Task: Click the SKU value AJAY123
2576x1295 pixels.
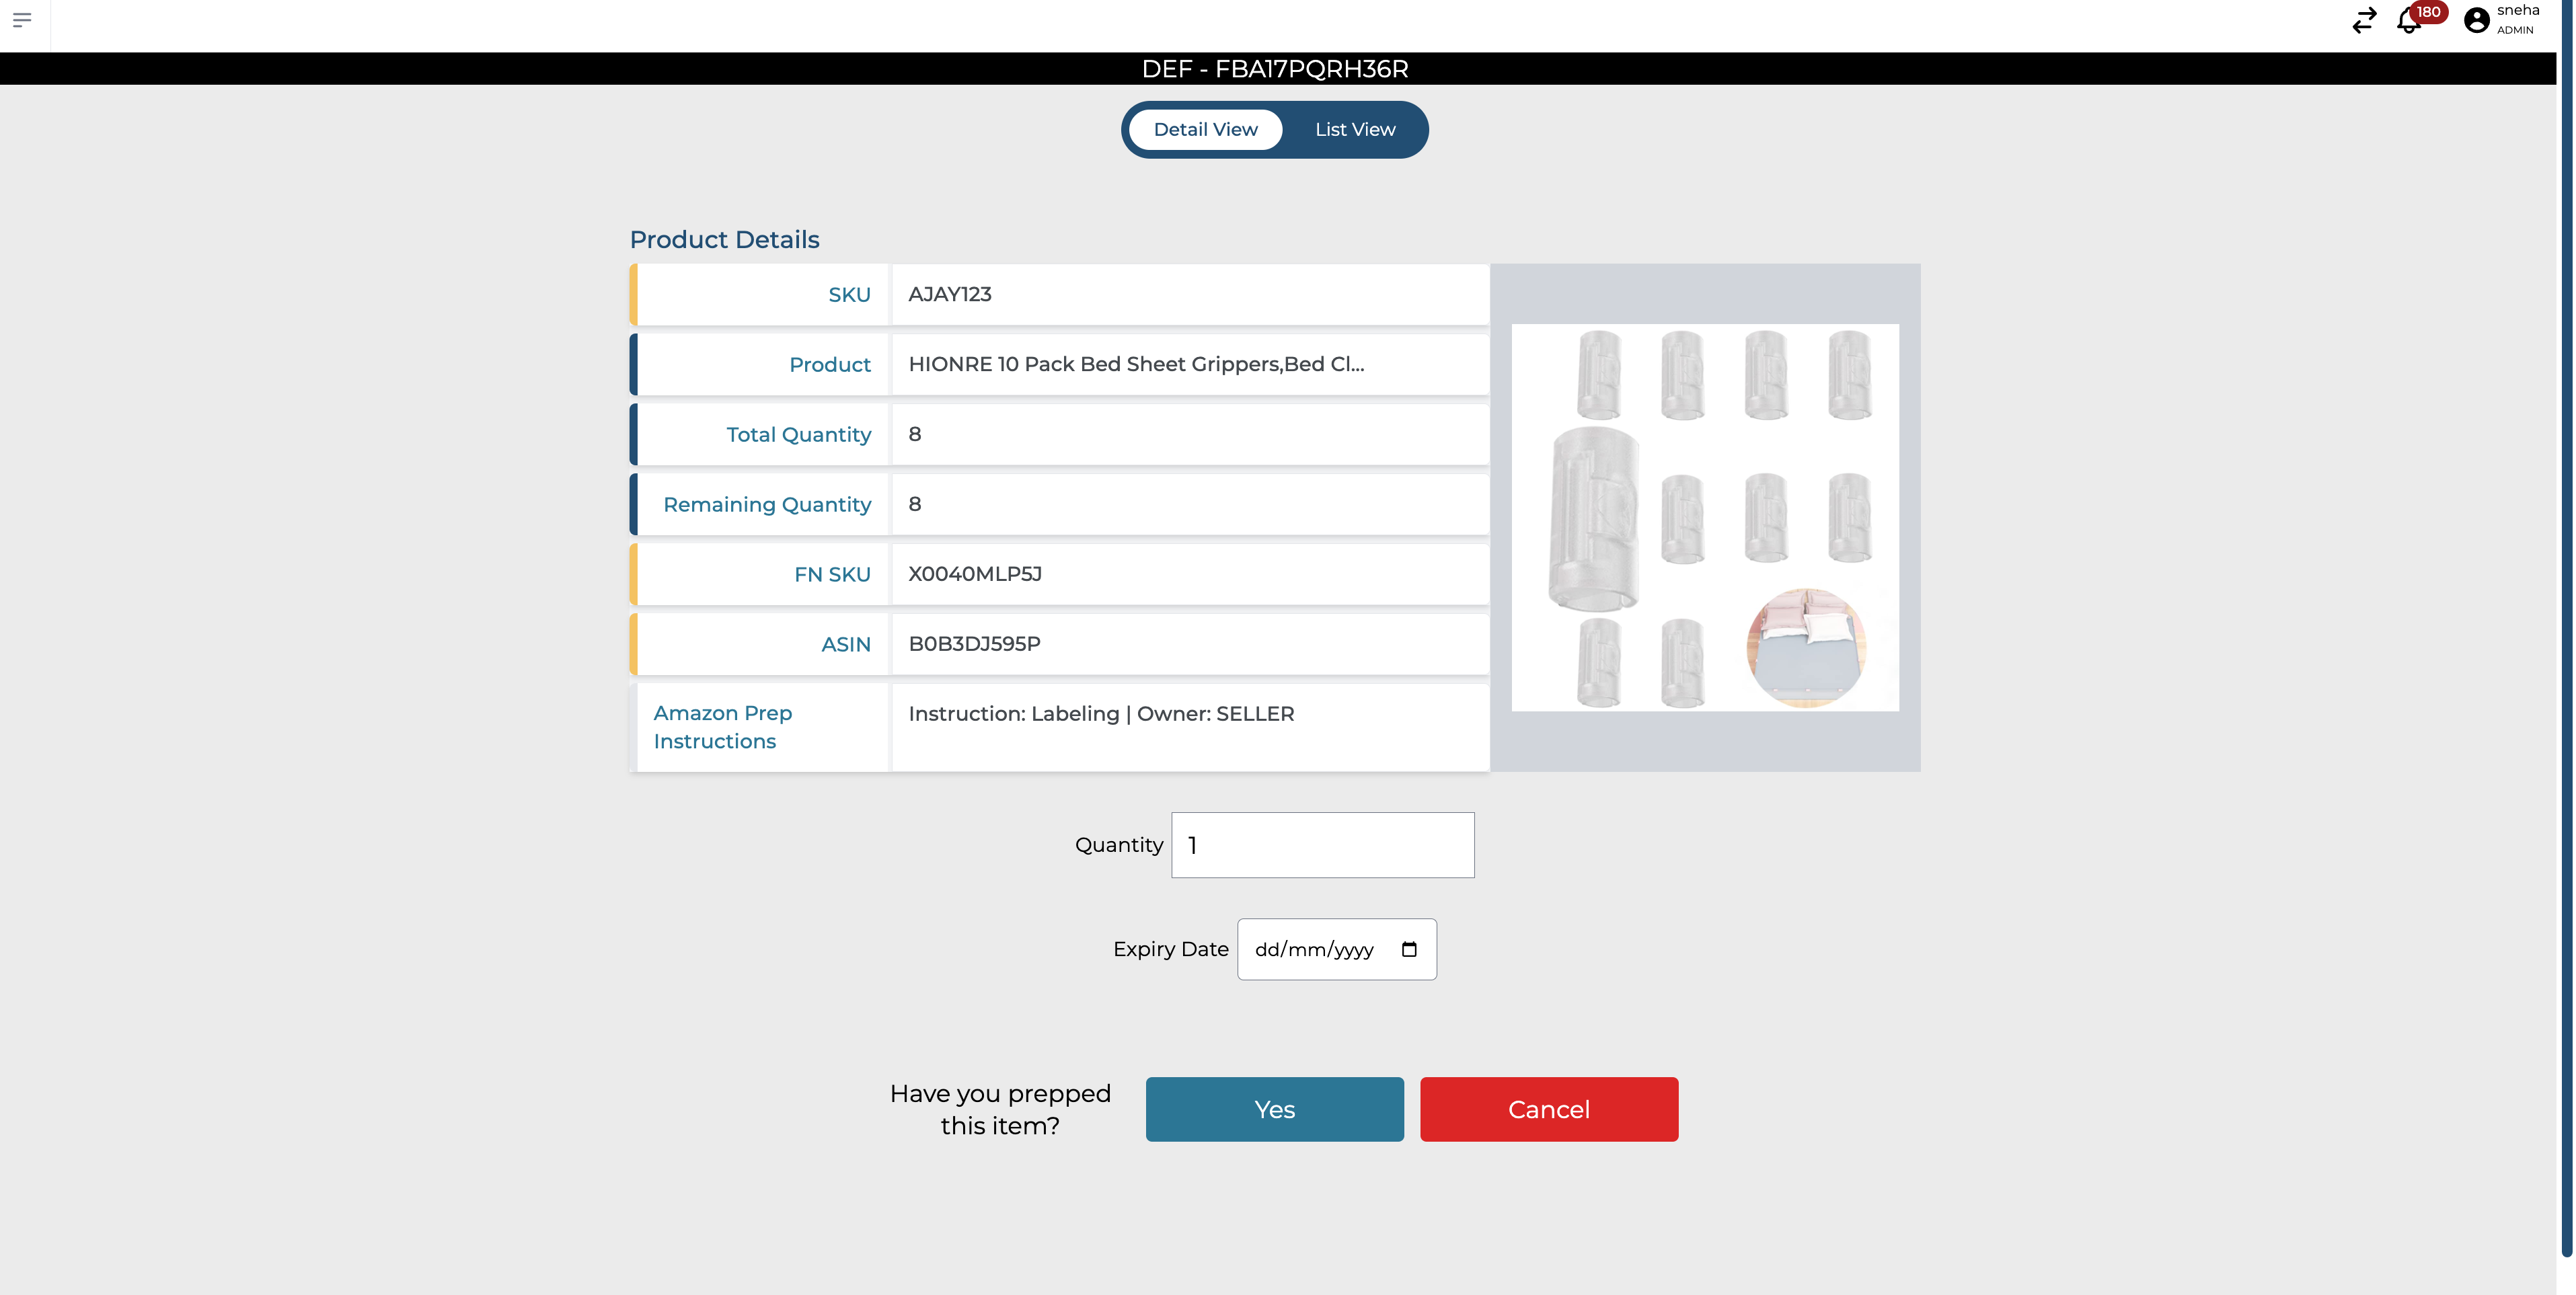Action: 949,294
